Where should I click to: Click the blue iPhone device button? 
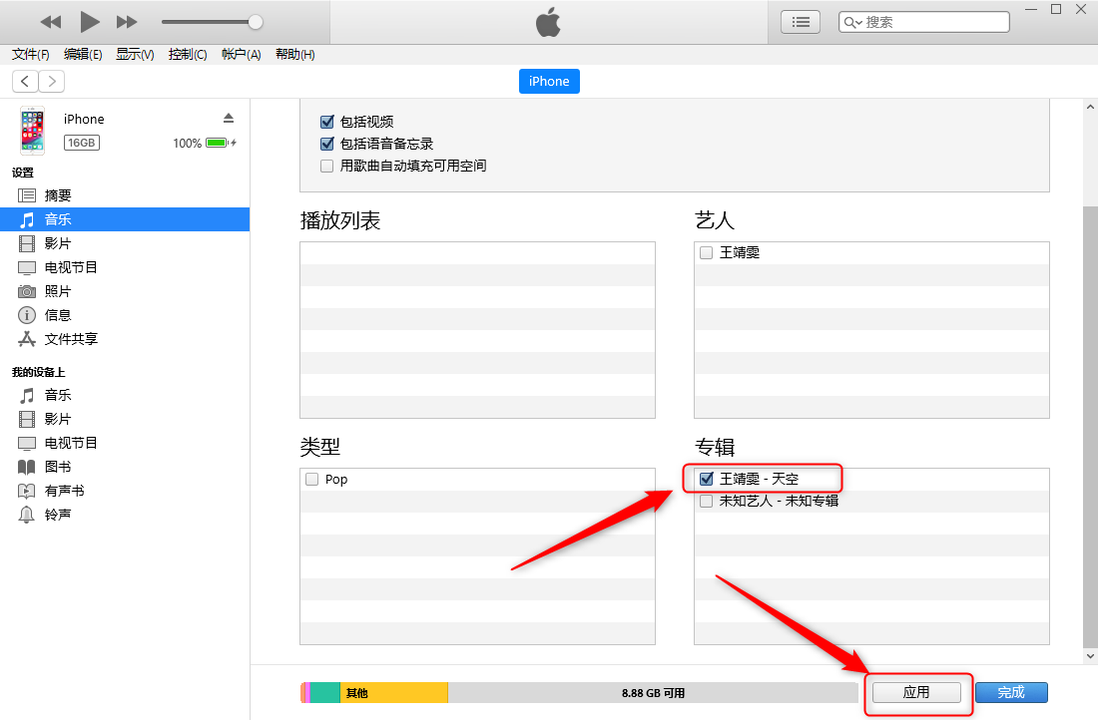point(549,81)
